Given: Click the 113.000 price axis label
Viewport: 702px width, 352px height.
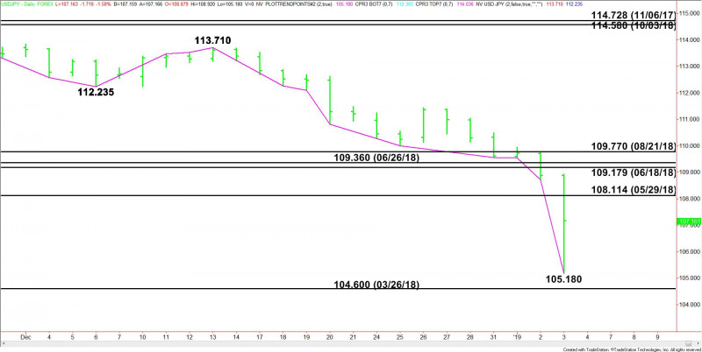Looking at the screenshot, I should pyautogui.click(x=690, y=67).
